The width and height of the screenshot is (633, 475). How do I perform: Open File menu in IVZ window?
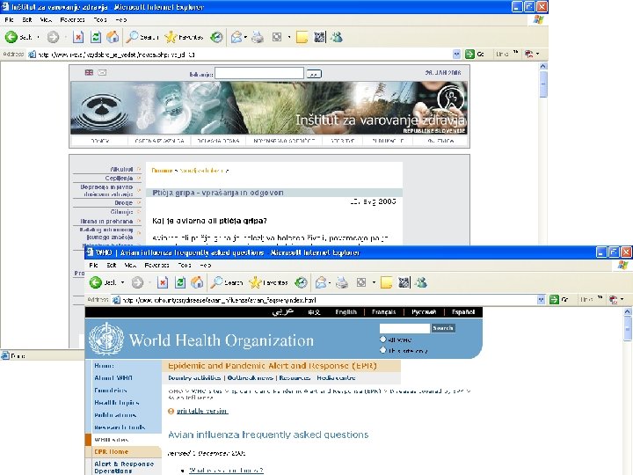point(10,19)
